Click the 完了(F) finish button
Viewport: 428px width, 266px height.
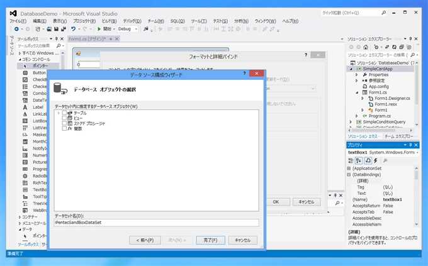click(x=210, y=240)
